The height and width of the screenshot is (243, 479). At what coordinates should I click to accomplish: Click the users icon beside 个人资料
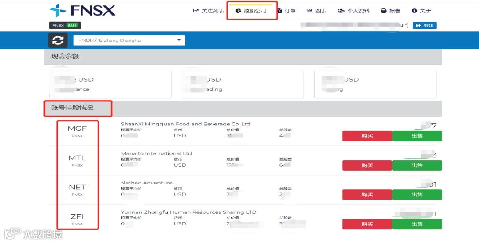pos(341,11)
